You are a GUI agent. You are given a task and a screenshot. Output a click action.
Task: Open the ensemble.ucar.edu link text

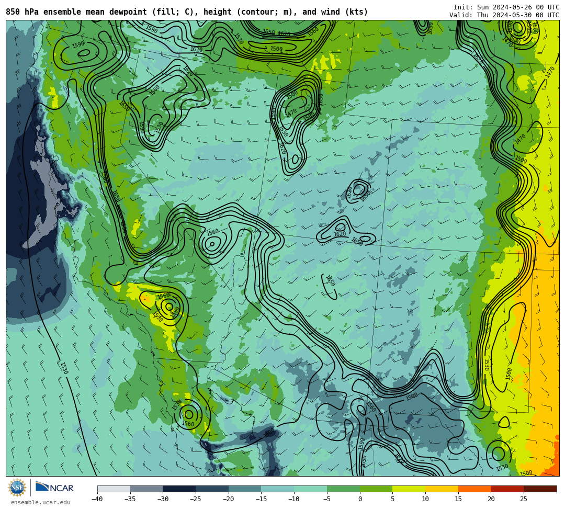41,503
